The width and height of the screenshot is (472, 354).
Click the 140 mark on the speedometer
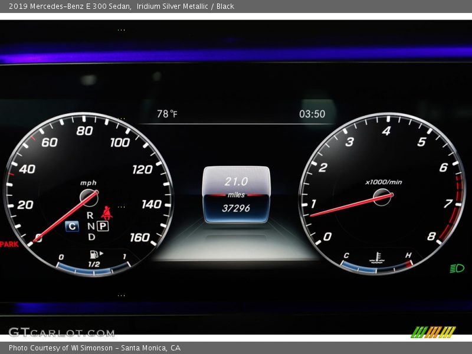click(152, 204)
